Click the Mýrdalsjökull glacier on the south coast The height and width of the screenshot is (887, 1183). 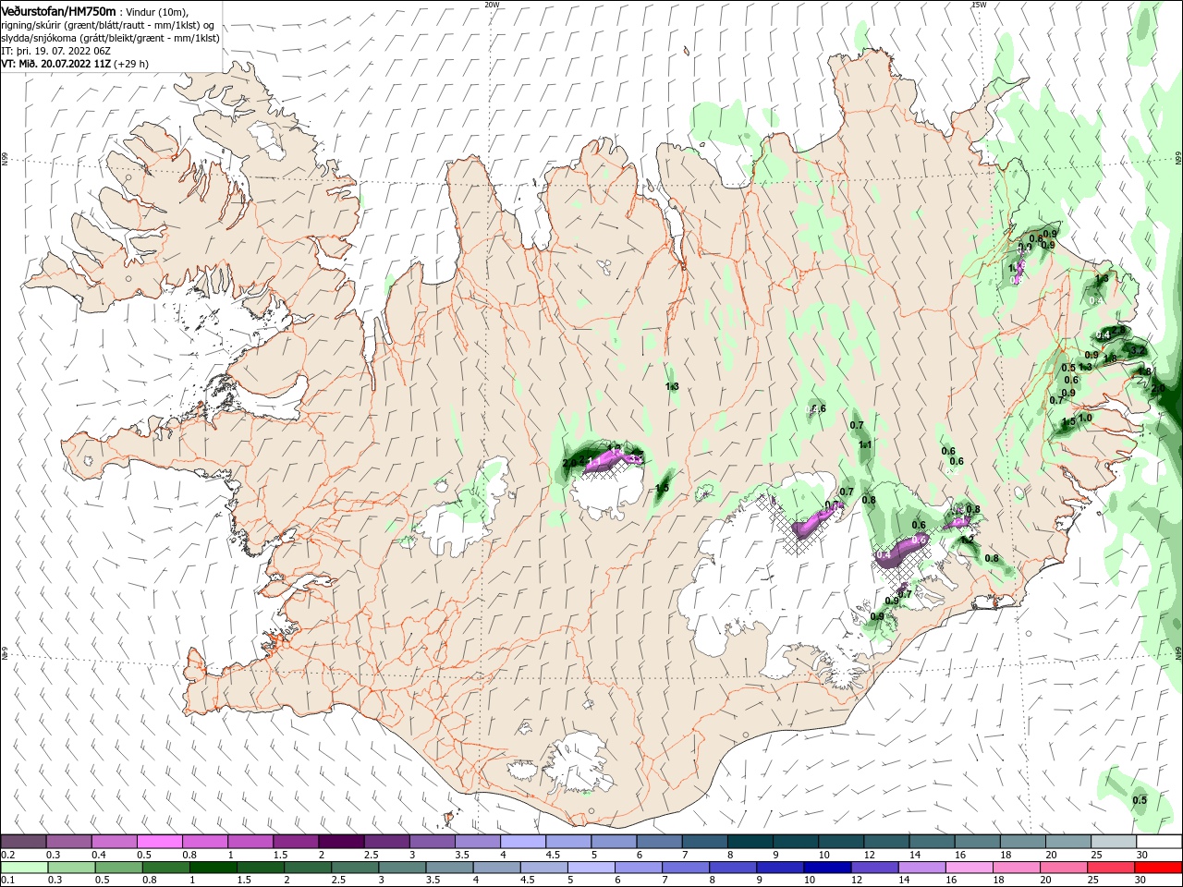coord(578,762)
